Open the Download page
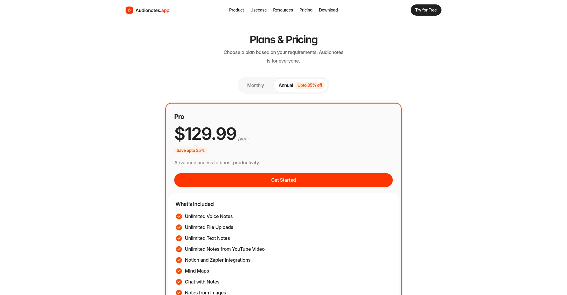The width and height of the screenshot is (567, 295). [x=328, y=10]
